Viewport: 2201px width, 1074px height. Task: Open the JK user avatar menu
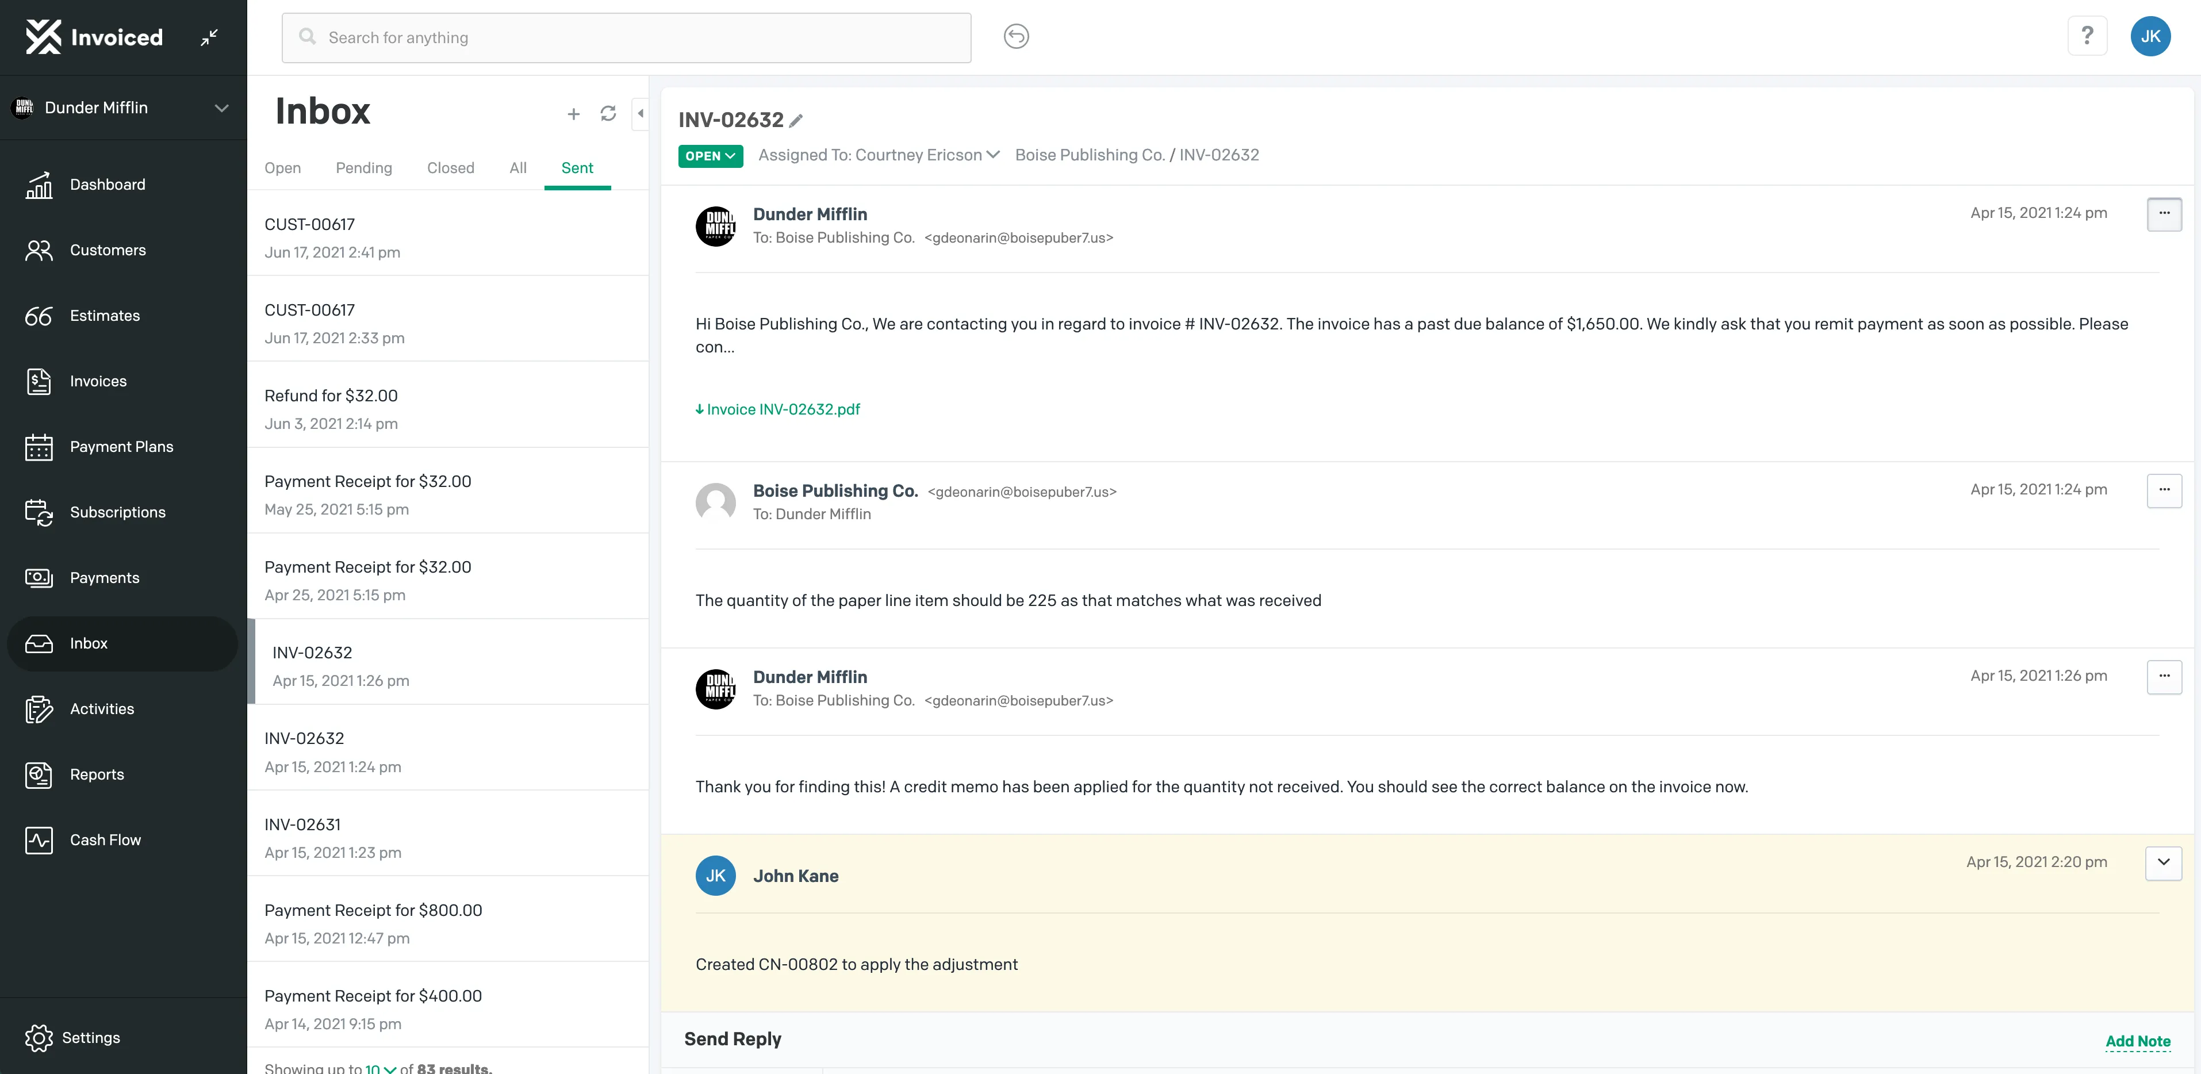point(2150,36)
